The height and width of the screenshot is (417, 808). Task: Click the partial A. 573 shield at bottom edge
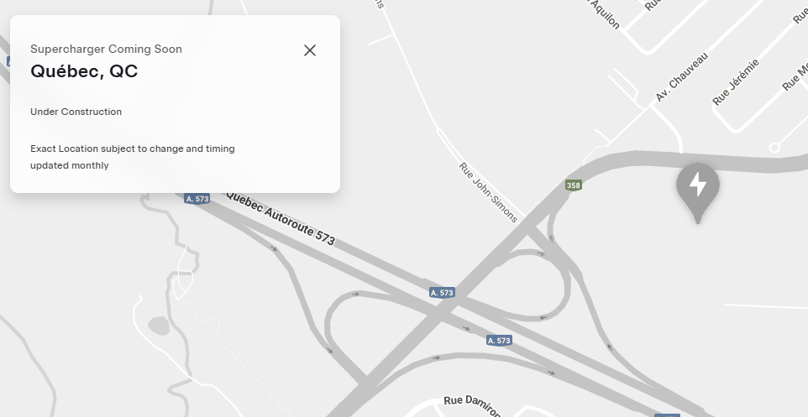tap(668, 415)
